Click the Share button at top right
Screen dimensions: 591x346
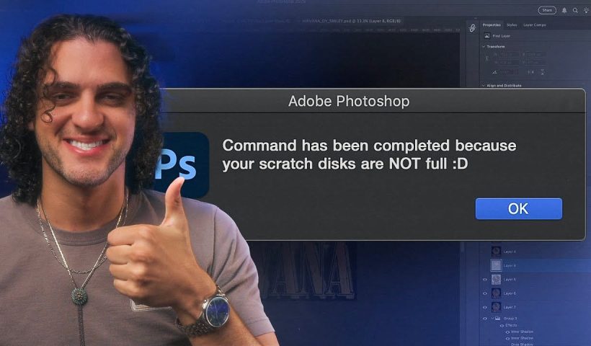[547, 10]
